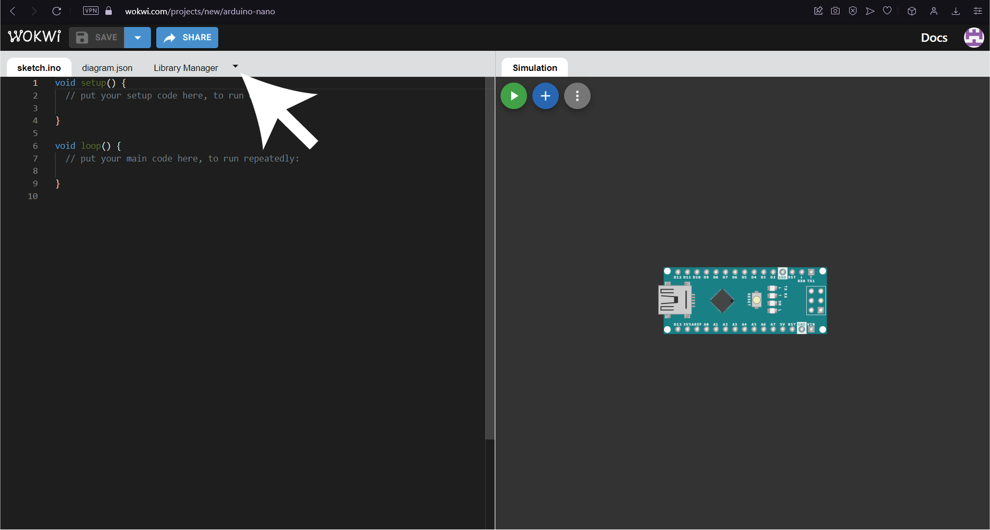Image resolution: width=990 pixels, height=530 pixels.
Task: Click the Nano reset button
Action: pyautogui.click(x=756, y=300)
